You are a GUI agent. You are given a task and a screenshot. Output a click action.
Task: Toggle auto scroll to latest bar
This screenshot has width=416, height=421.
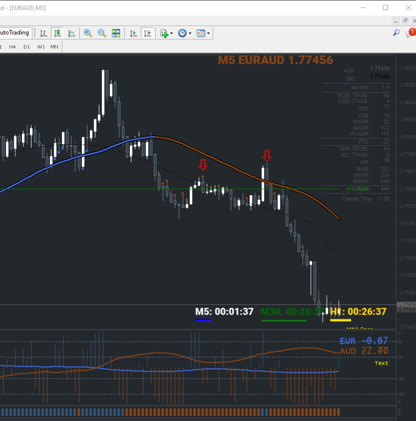point(133,33)
